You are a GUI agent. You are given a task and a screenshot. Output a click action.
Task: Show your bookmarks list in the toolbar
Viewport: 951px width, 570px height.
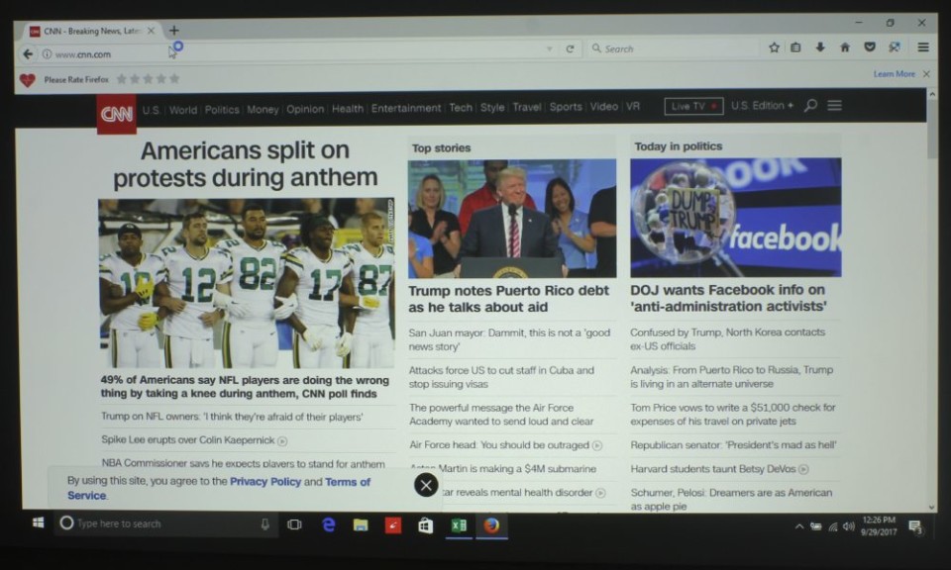click(x=795, y=47)
